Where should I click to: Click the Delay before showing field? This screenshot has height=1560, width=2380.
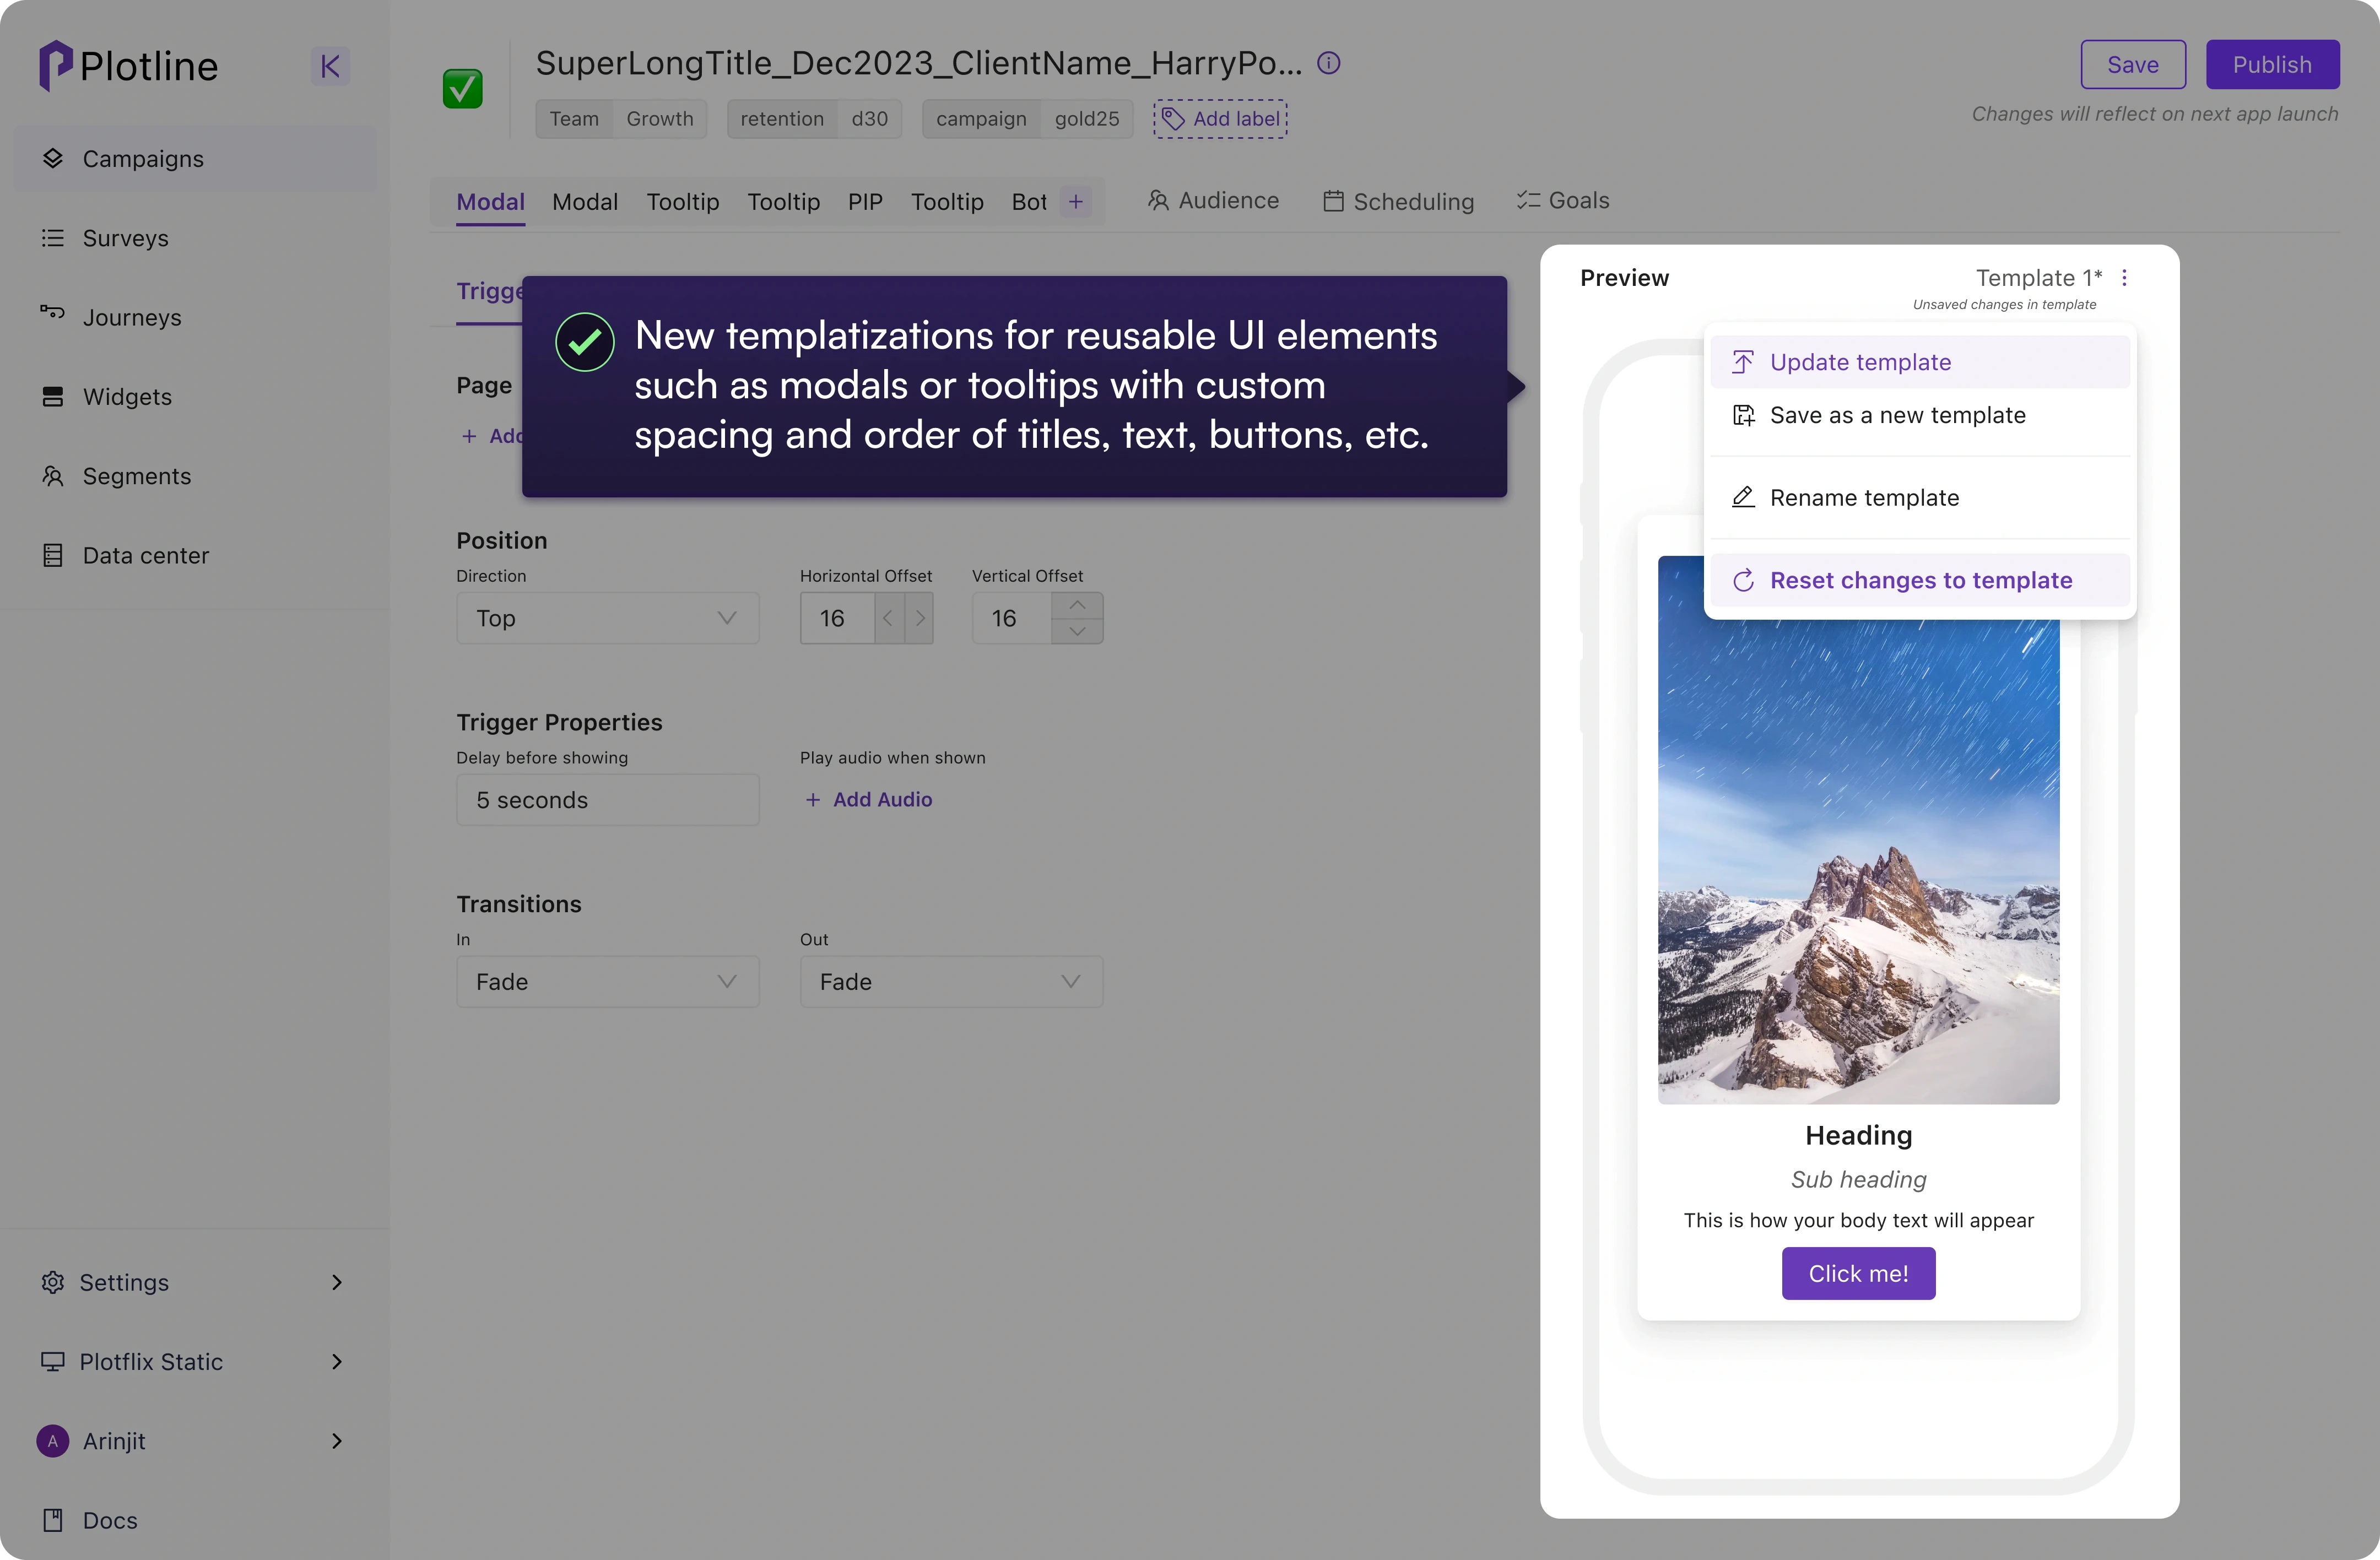pos(607,800)
